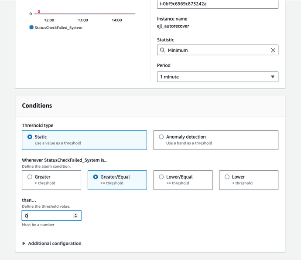301x260 pixels.
Task: Click the 13:00 time label on the chart axis
Action: (83, 20)
